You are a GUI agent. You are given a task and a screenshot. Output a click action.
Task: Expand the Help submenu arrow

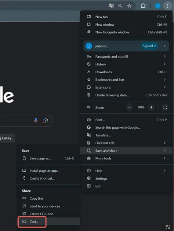(x=165, y=170)
